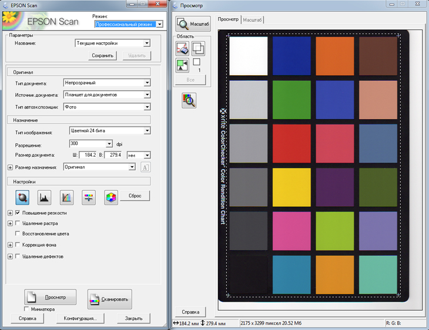Click the Auto Exposure icon in Настройки

pos(22,197)
